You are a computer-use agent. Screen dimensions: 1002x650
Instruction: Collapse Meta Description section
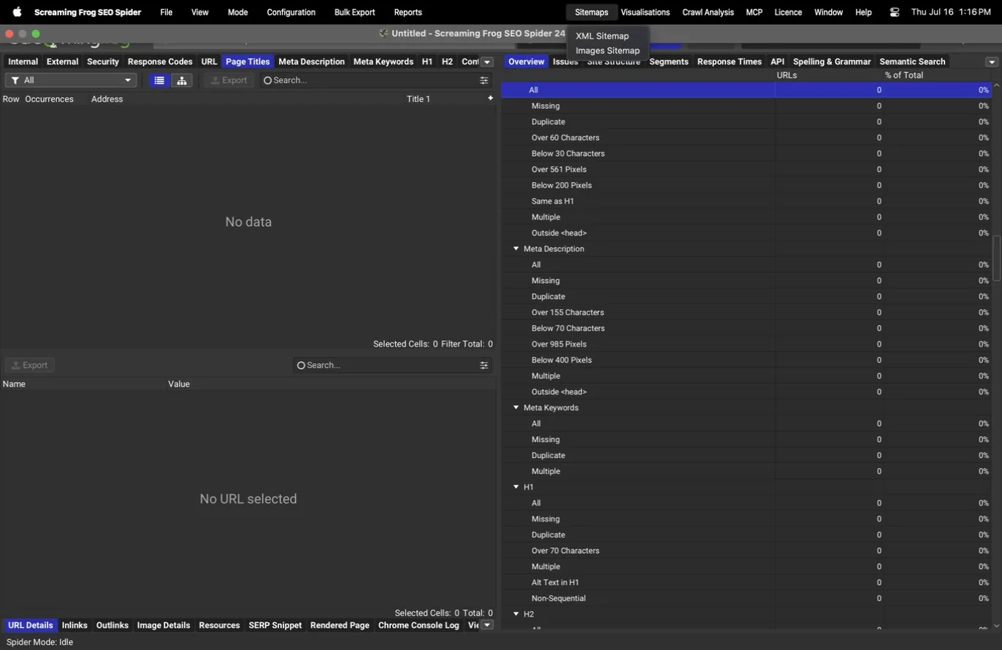(516, 249)
